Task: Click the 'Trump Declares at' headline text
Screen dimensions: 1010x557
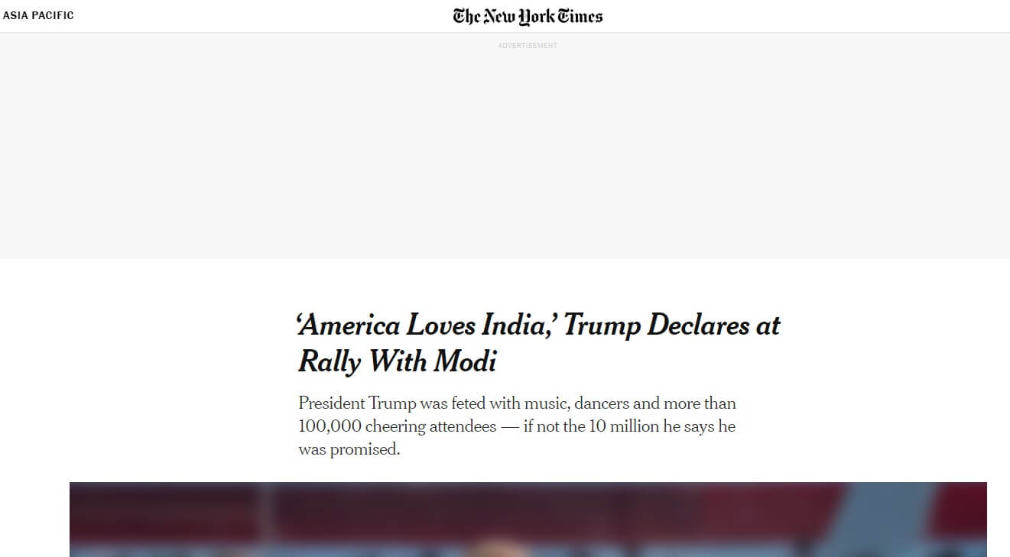Action: coord(671,326)
